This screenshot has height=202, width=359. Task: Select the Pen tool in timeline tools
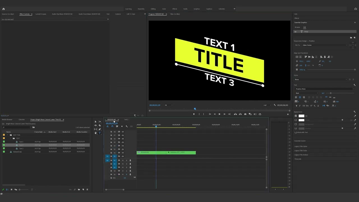tap(100, 129)
